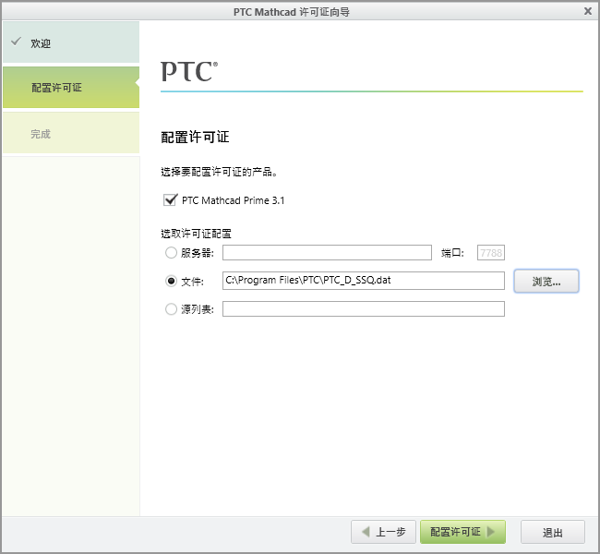Click the 服务器 address input field
600x554 pixels.
pos(327,253)
